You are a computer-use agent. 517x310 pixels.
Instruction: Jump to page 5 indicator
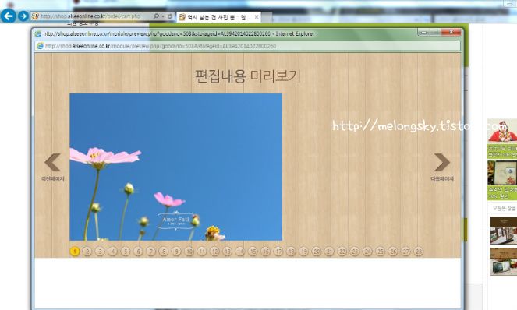point(126,252)
